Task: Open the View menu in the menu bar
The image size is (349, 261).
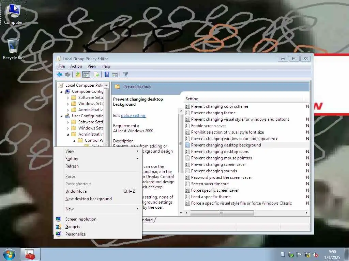Action: pyautogui.click(x=92, y=66)
